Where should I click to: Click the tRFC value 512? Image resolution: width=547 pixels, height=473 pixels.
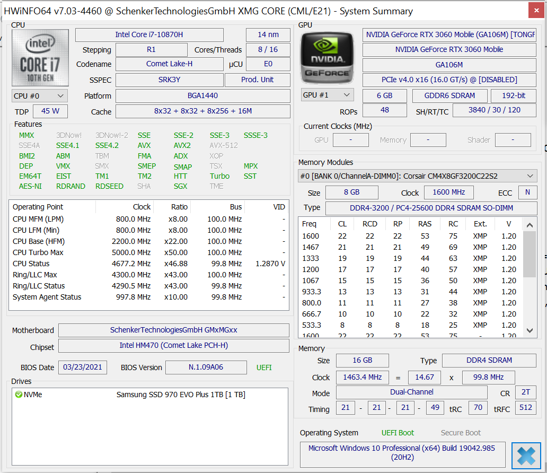tap(526, 407)
